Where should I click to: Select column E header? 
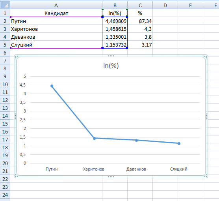190,5
